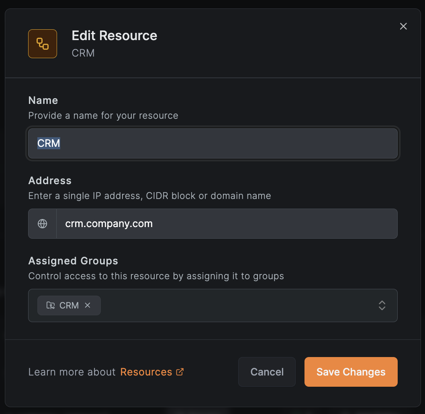425x414 pixels.
Task: Click the Name input containing CRM
Action: 212,143
